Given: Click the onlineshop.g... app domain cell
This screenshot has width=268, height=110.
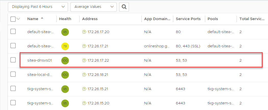Looking at the screenshot, I should tap(156, 46).
